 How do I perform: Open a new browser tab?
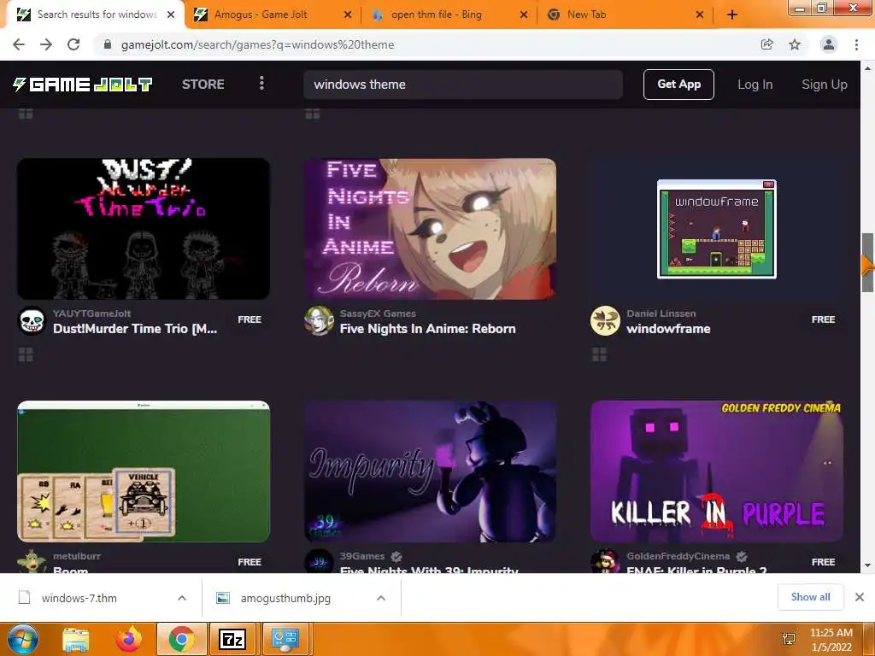click(732, 15)
